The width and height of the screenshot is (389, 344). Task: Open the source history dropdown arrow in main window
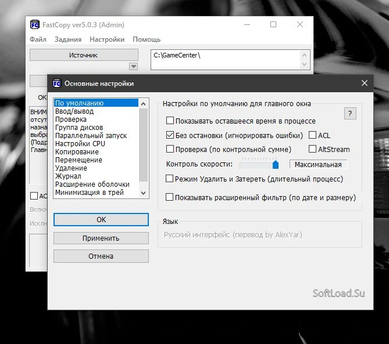(134, 66)
